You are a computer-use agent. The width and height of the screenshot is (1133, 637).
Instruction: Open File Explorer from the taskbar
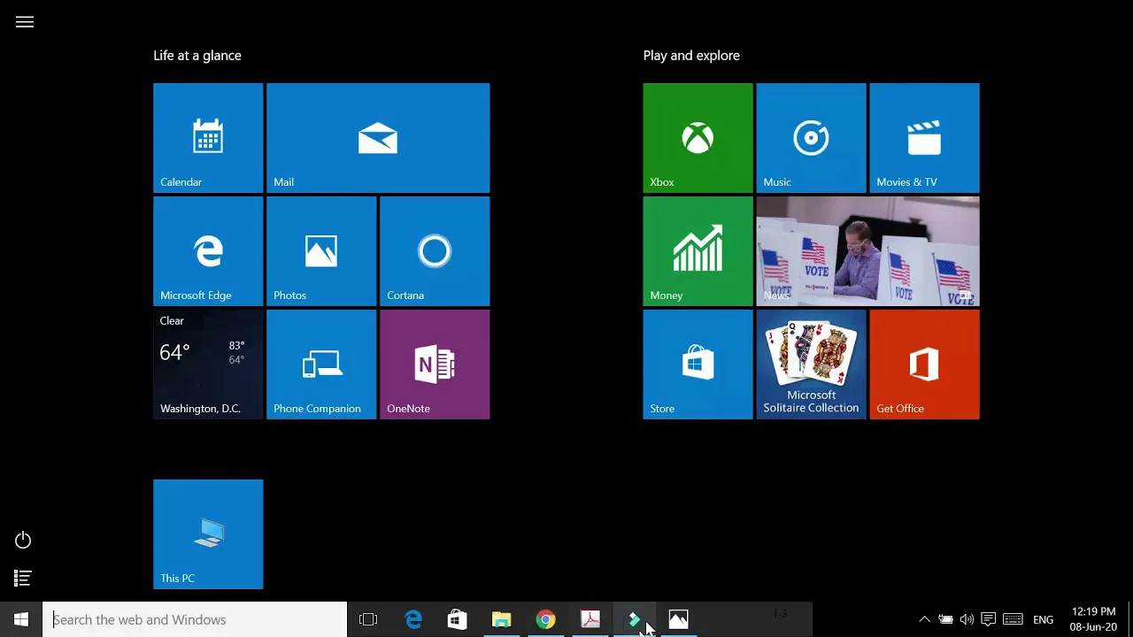point(502,619)
